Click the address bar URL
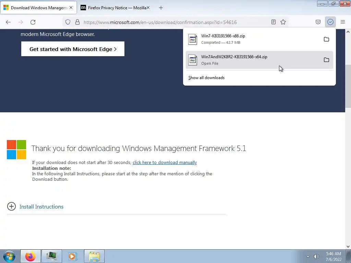Viewport: 351px width, 263px height. [160, 22]
